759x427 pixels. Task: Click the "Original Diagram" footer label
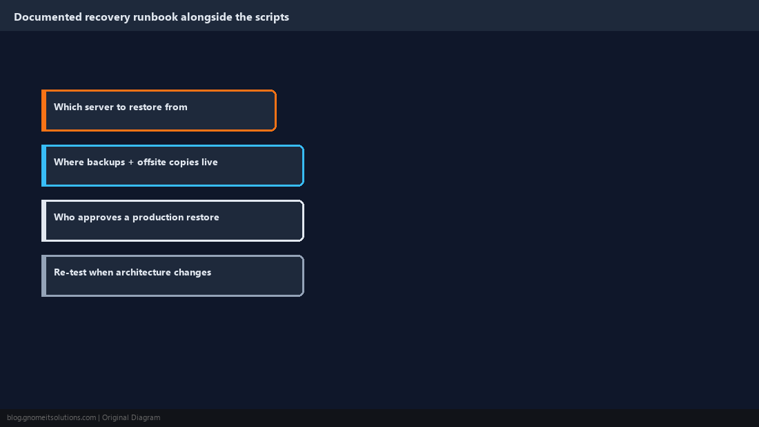tap(131, 418)
